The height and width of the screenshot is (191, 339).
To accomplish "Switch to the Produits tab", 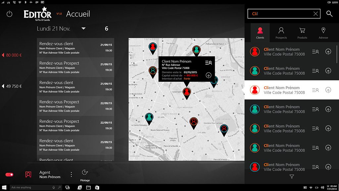I will click(x=302, y=33).
